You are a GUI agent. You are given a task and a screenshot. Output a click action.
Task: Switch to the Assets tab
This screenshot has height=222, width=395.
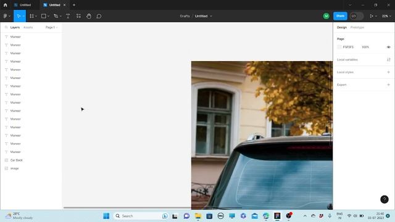point(28,27)
